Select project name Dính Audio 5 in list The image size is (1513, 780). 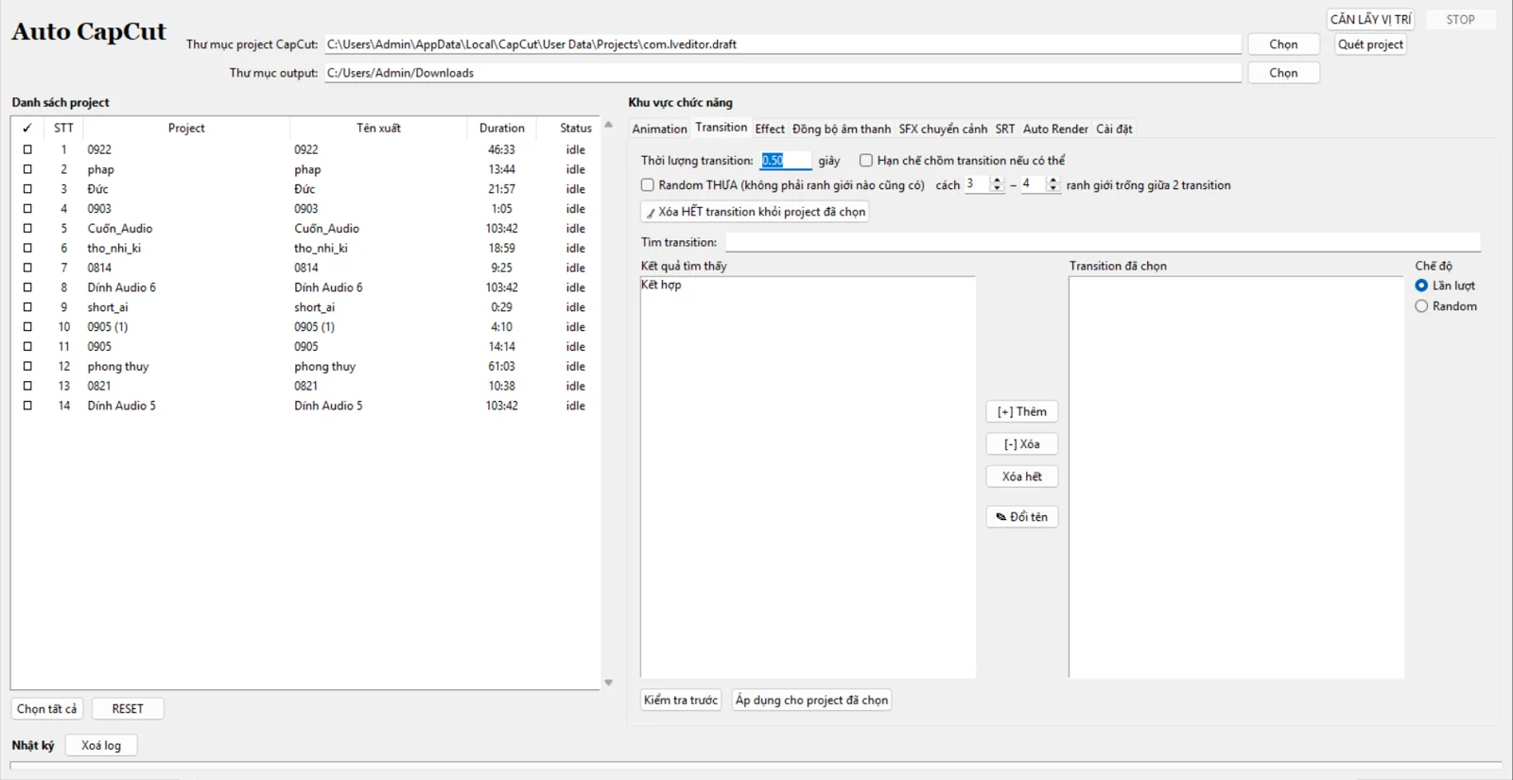coord(121,406)
